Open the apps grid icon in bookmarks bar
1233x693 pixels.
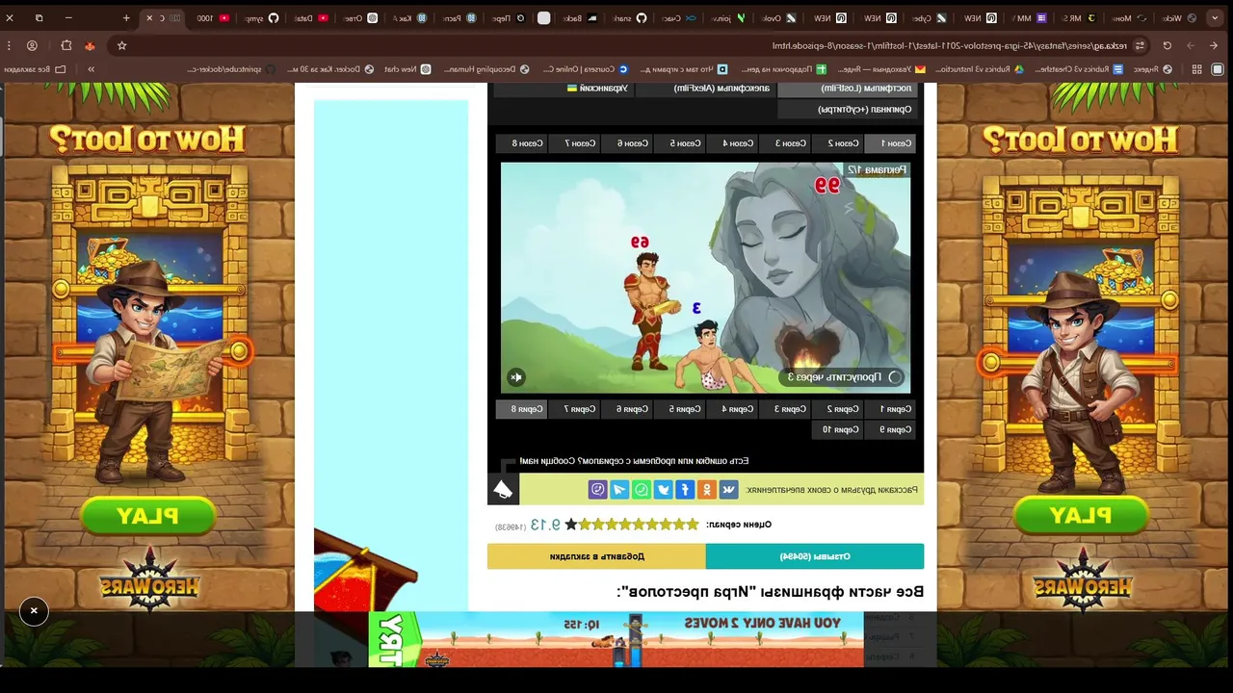click(1197, 69)
